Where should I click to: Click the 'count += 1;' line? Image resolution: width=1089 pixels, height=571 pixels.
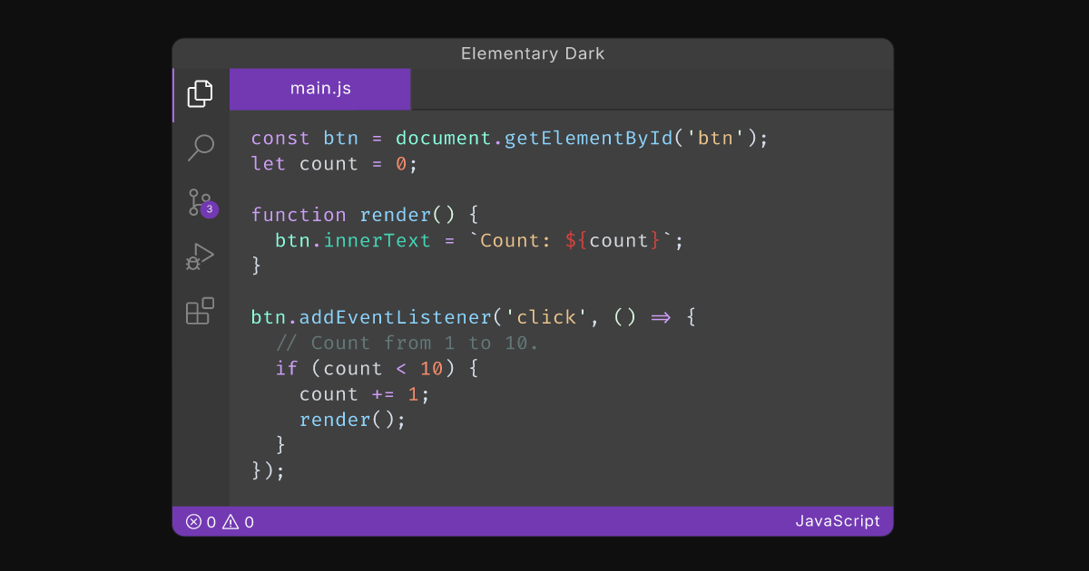365,394
